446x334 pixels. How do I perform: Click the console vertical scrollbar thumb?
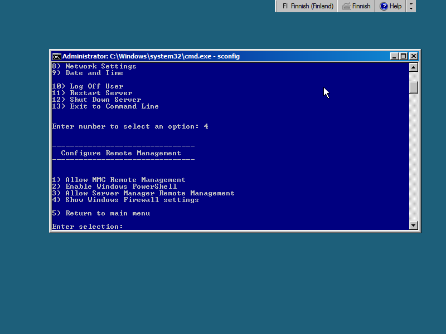pyautogui.click(x=413, y=87)
